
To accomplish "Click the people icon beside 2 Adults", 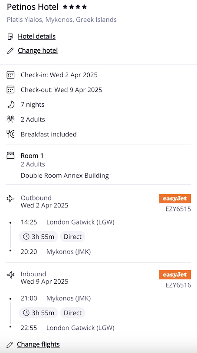I will pyautogui.click(x=10, y=119).
